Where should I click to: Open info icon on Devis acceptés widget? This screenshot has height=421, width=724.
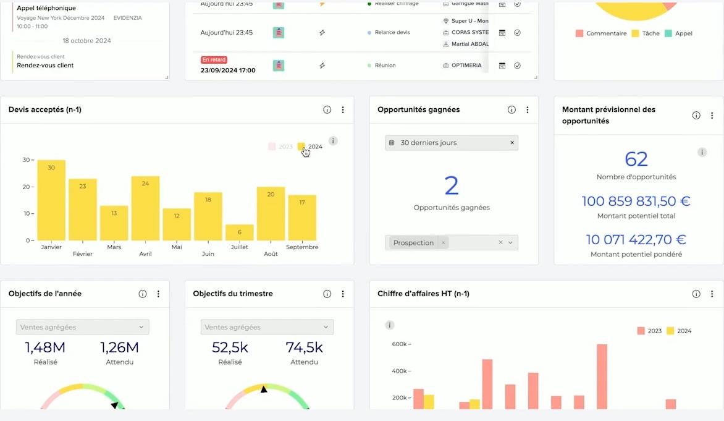click(x=327, y=110)
